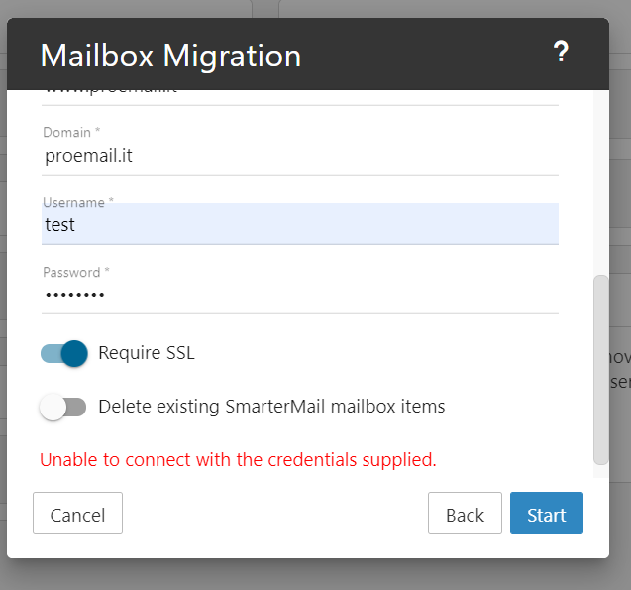Go Back to the previous step

[465, 515]
